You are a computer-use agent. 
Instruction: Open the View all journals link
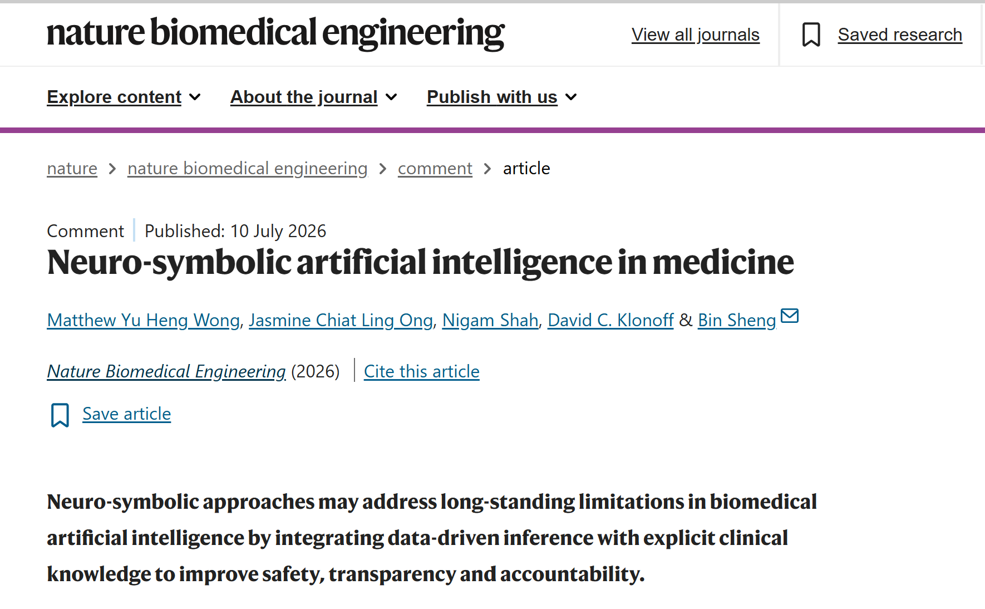(695, 35)
